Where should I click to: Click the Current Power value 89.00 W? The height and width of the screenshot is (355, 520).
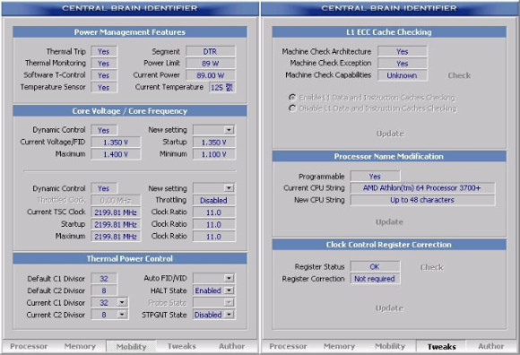pyautogui.click(x=211, y=75)
